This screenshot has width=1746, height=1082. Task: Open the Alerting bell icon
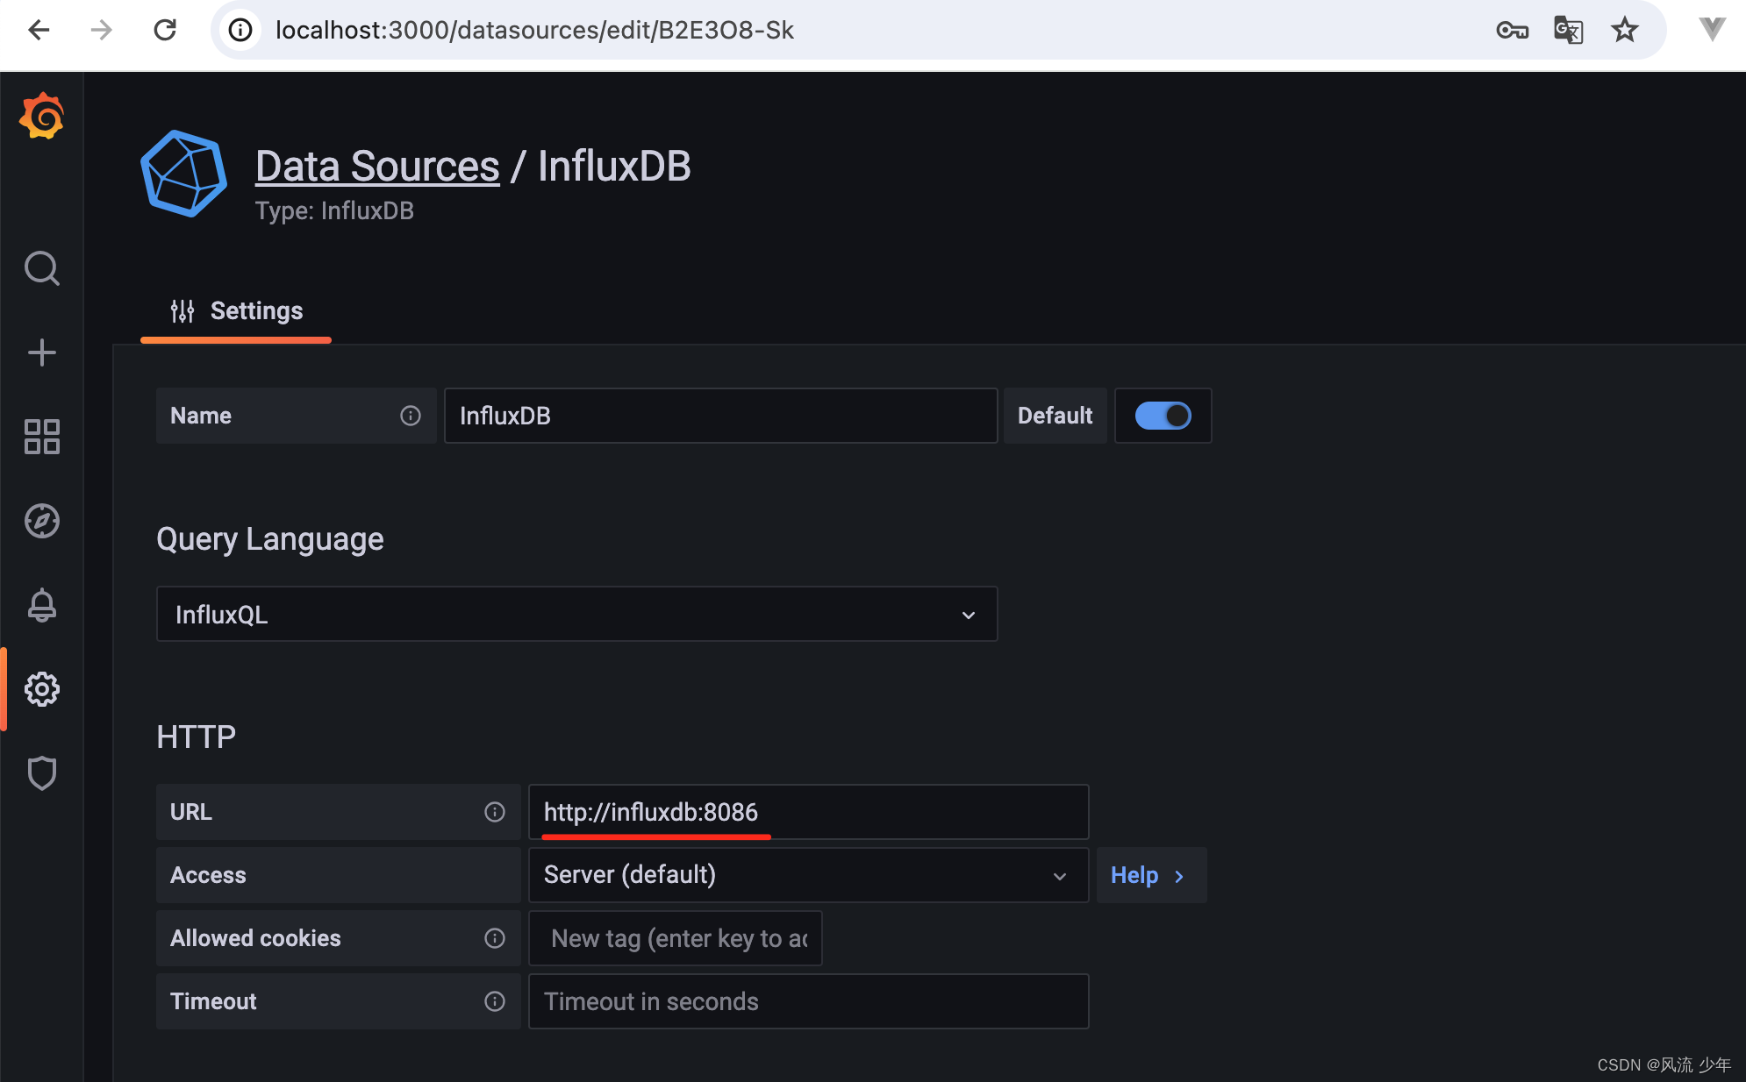[x=42, y=603]
